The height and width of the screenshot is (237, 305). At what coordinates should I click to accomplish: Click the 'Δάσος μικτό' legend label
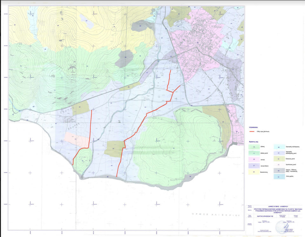(x=264, y=153)
